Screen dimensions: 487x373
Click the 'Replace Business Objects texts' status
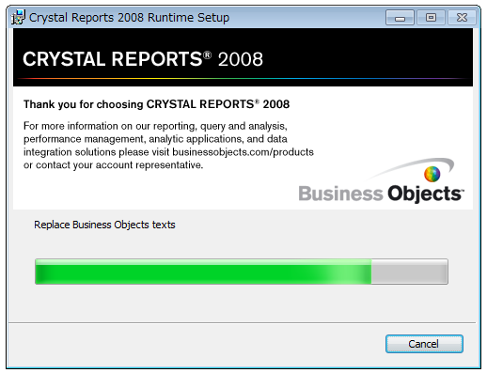104,225
